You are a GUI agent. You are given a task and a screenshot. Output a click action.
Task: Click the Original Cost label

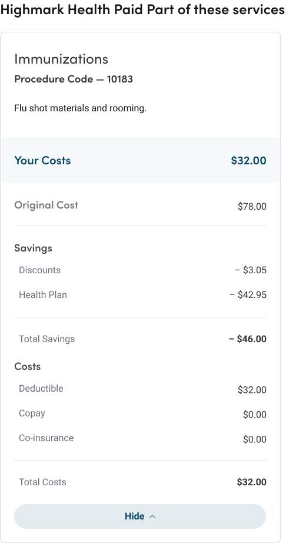[46, 205]
